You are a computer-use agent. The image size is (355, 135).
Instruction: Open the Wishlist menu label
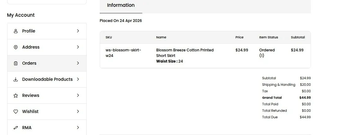pyautogui.click(x=30, y=111)
